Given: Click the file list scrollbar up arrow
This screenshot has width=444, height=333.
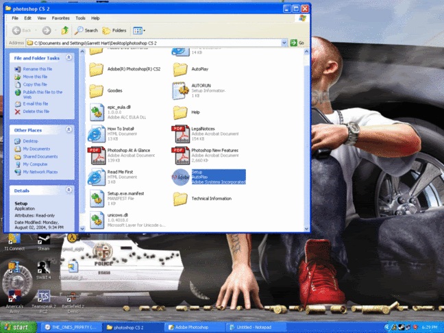Looking at the screenshot, I should coord(306,52).
